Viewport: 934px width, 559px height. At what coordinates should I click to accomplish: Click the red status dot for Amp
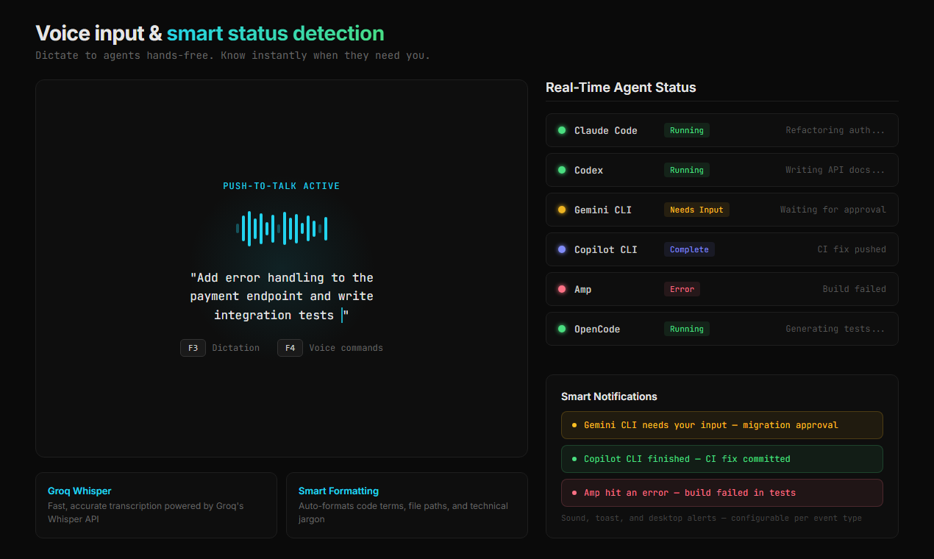(562, 289)
